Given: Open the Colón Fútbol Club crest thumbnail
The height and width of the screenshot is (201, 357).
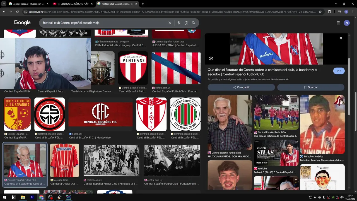Looking at the screenshot, I should pos(185,114).
